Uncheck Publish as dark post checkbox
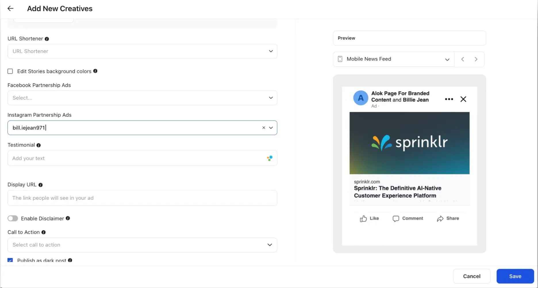Screen dimensions: 538x288 tap(10, 260)
